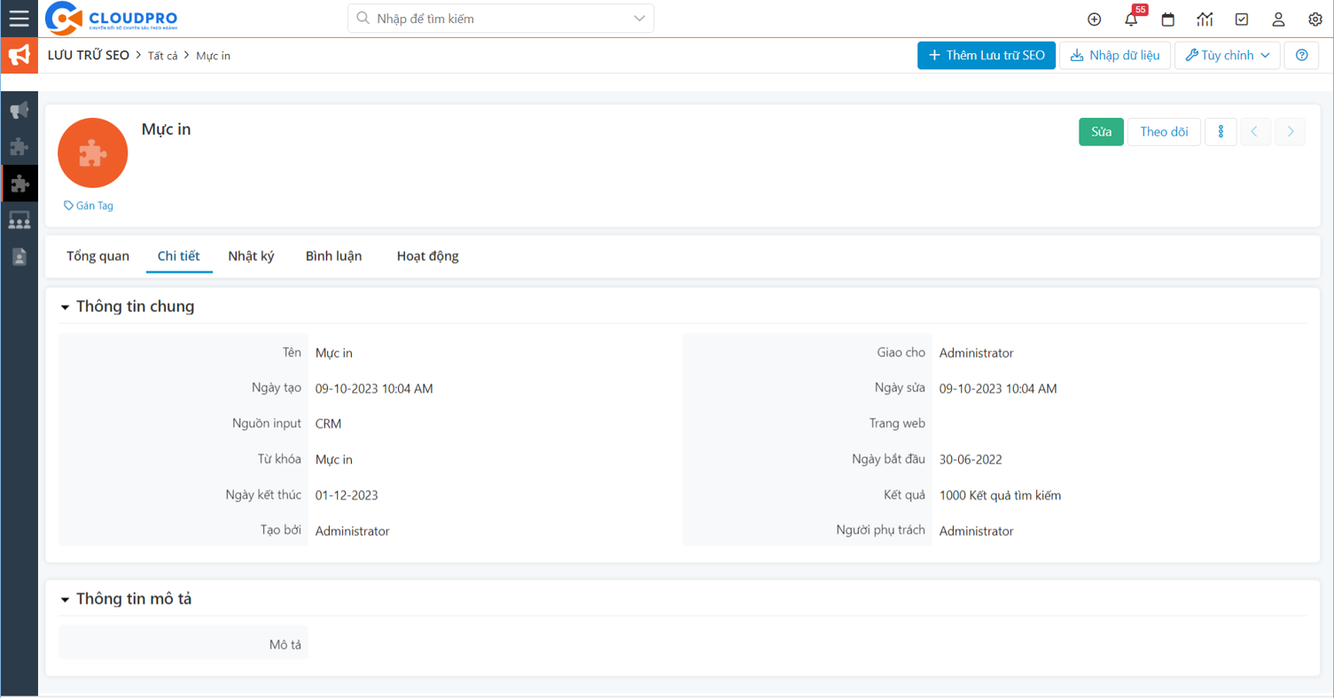Click the Ngày tạo date value
Screen dimensions: 1334x698
click(374, 389)
